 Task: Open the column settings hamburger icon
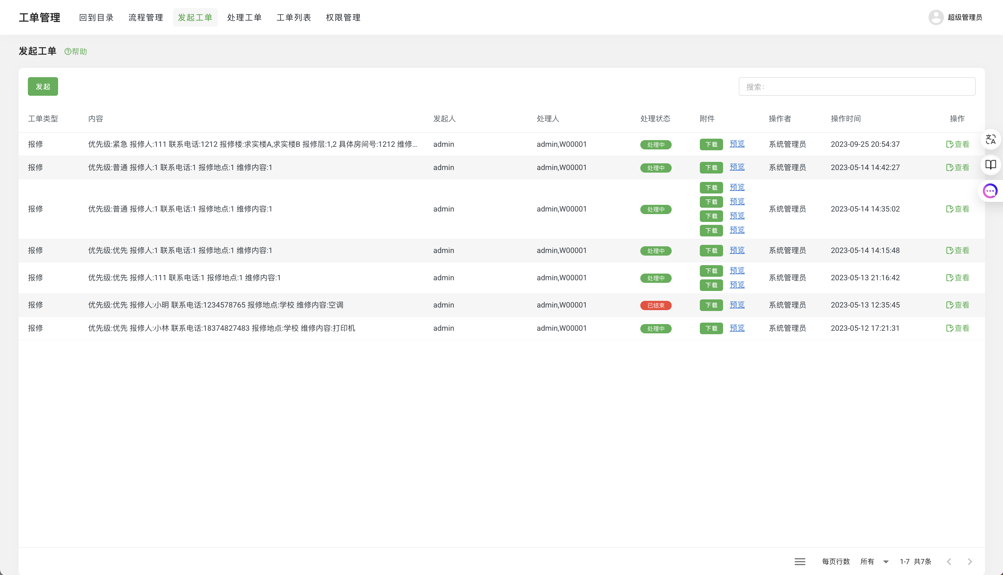click(800, 561)
